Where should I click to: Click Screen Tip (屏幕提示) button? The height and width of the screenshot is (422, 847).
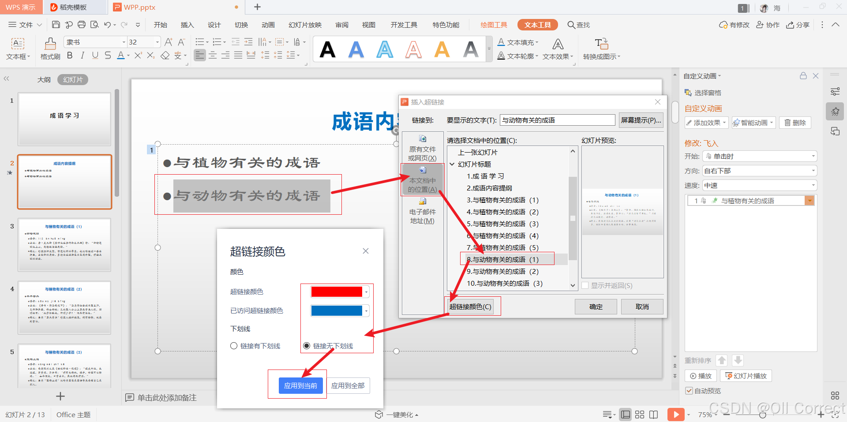coord(641,120)
